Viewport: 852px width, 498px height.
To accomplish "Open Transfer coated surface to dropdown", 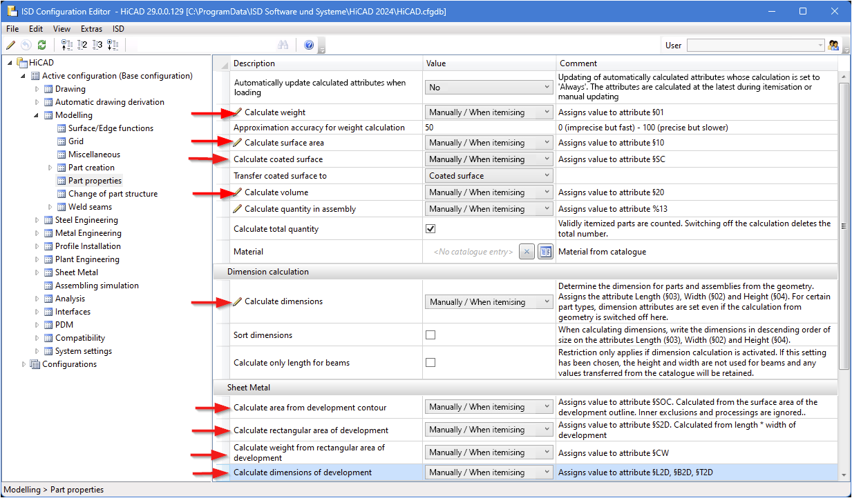I will point(489,175).
